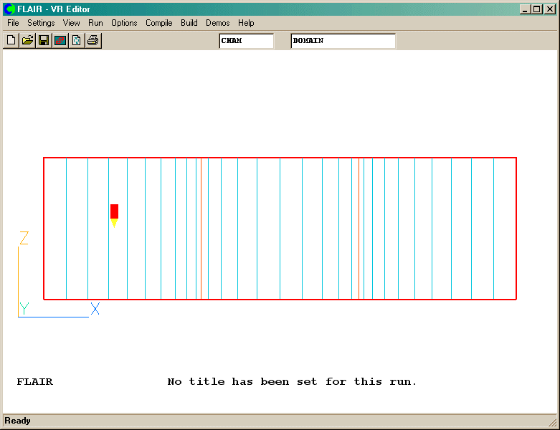560x430 pixels.
Task: Open the Demos menu
Action: (x=218, y=23)
